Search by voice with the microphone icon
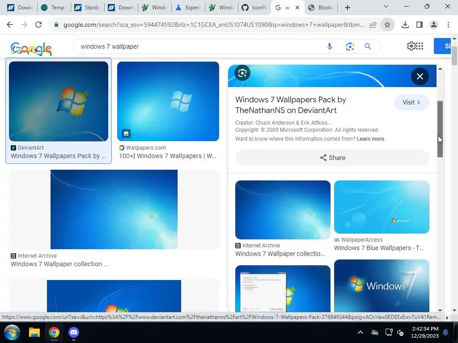 (x=330, y=46)
